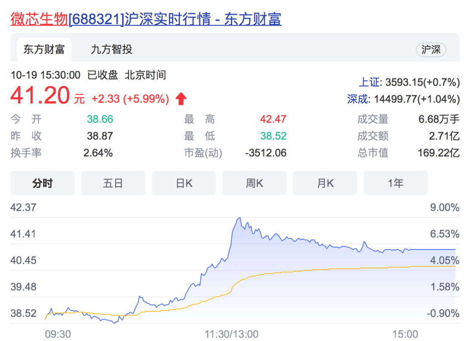Click the timestamp 10-19 15:30:00
This screenshot has height=341, width=464.
point(45,75)
